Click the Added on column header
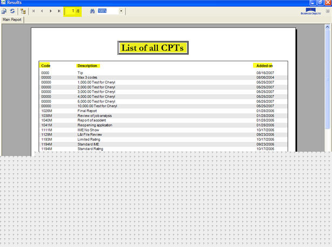The image size is (332, 247). [264, 66]
